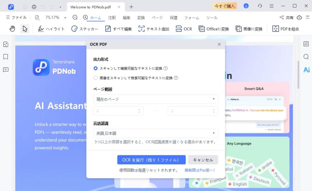Click the zoom out magnifier icon
The width and height of the screenshot is (312, 191).
point(75,18)
